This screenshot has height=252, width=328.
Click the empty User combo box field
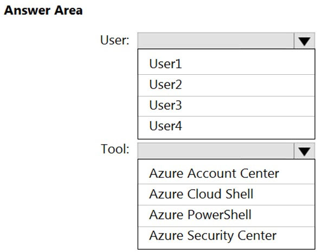pos(216,41)
